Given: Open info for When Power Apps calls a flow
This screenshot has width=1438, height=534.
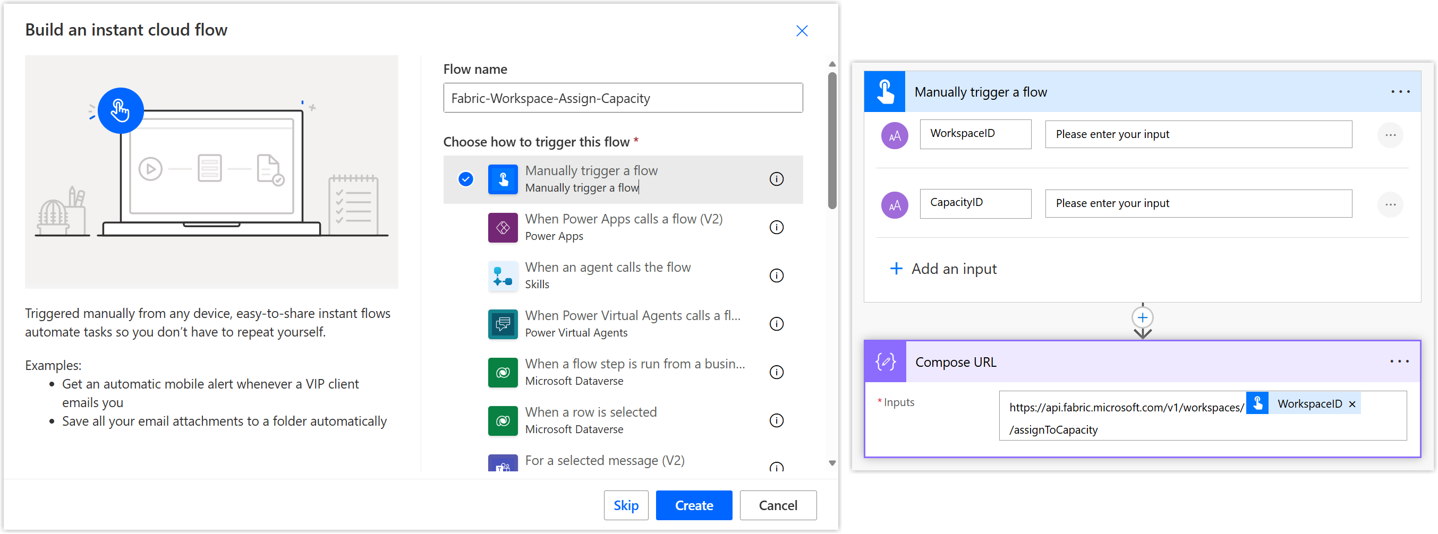Looking at the screenshot, I should (777, 228).
